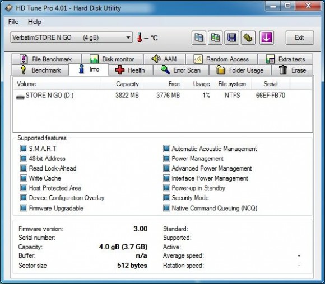Click the thermometer temperature icon
The image size is (325, 284).
[x=140, y=37]
